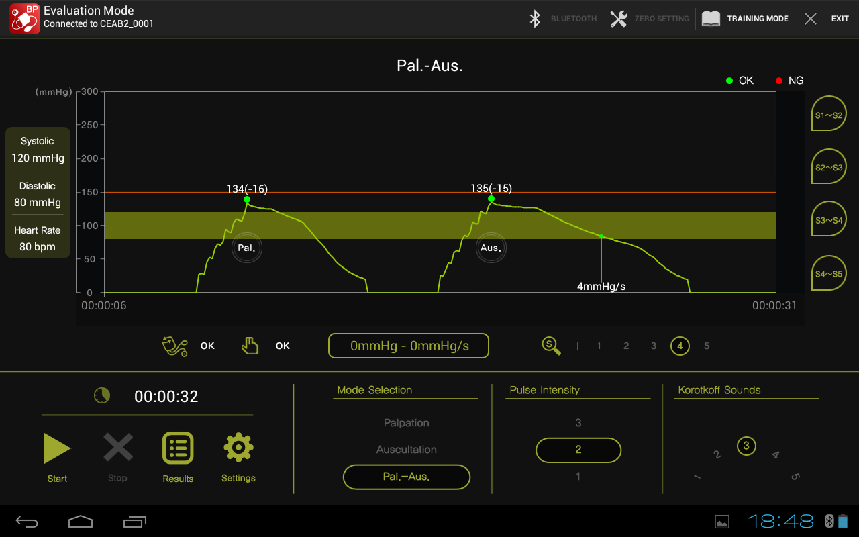Open Settings gear icon
Screen dimensions: 859x537
coord(238,448)
